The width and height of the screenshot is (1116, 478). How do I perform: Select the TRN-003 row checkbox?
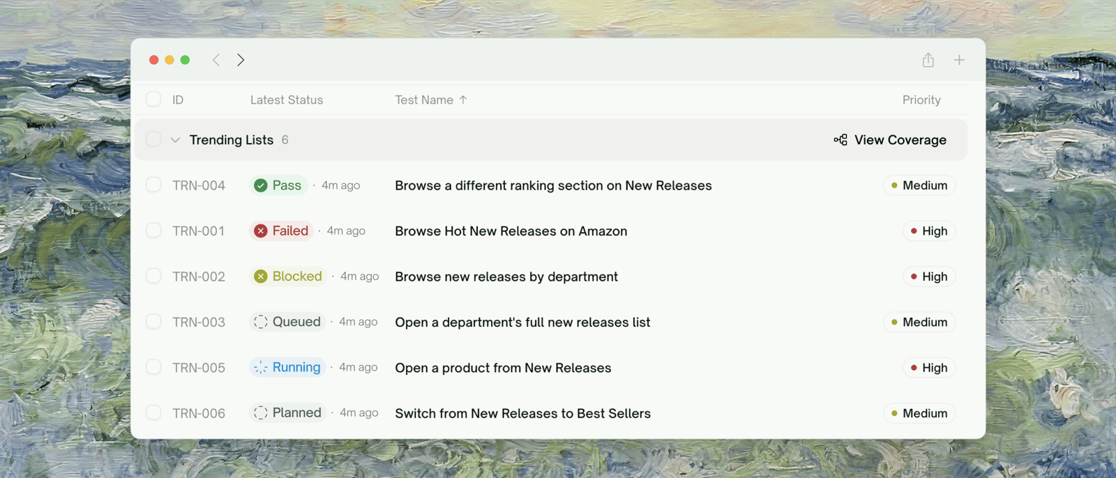[153, 321]
